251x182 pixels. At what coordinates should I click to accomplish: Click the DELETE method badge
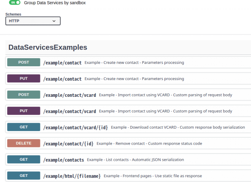pos(24,144)
